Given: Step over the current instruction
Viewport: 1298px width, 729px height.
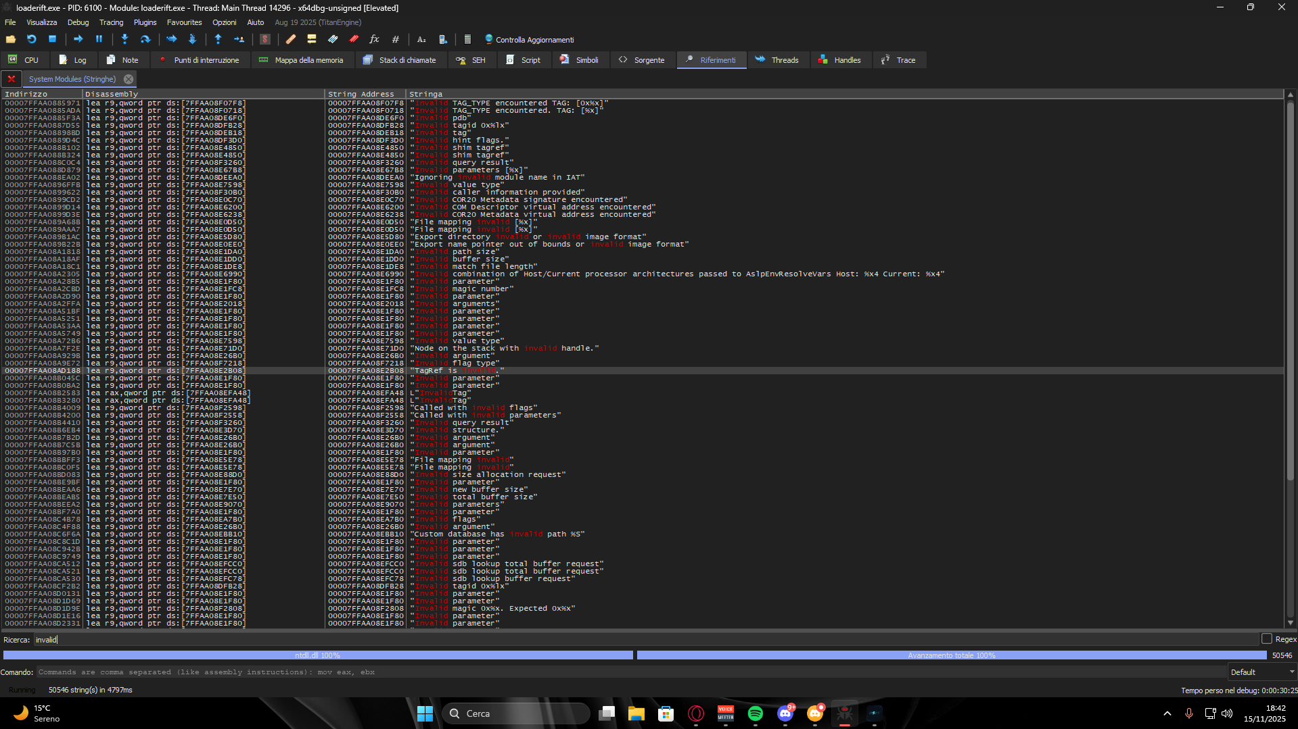Looking at the screenshot, I should (145, 39).
